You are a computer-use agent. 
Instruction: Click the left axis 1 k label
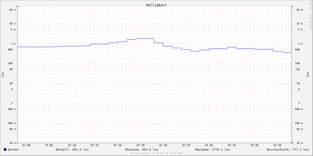(13, 44)
